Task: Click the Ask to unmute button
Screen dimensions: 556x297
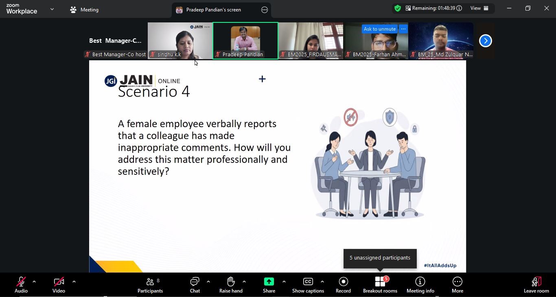Action: point(379,29)
